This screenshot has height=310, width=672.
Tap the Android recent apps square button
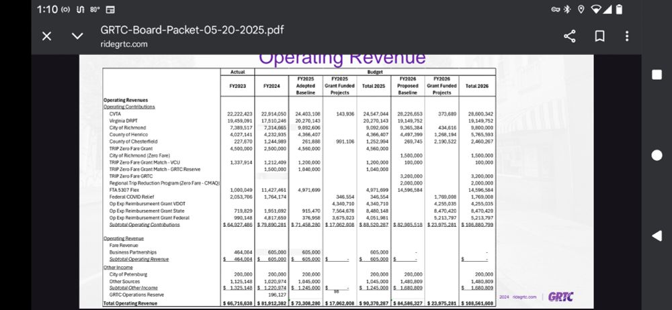tap(657, 74)
